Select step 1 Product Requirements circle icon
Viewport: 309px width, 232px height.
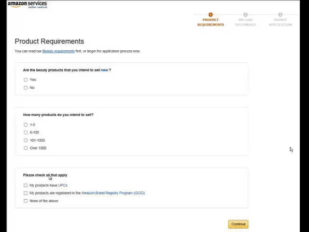coord(211,14)
